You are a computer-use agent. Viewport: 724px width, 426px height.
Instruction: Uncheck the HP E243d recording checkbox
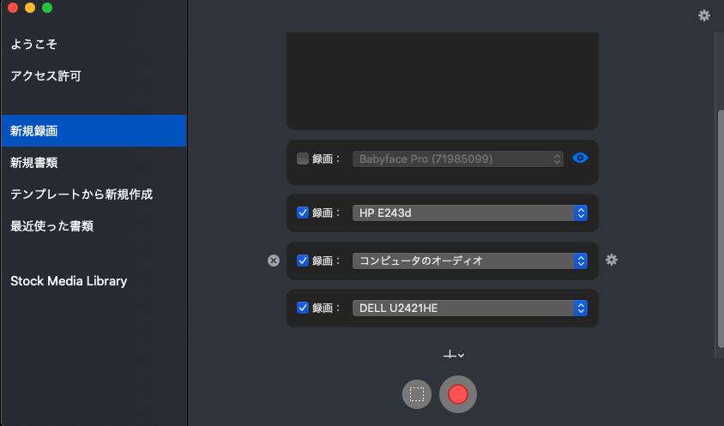[302, 213]
